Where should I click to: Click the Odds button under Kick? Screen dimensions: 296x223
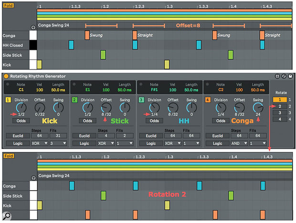(x=21, y=121)
